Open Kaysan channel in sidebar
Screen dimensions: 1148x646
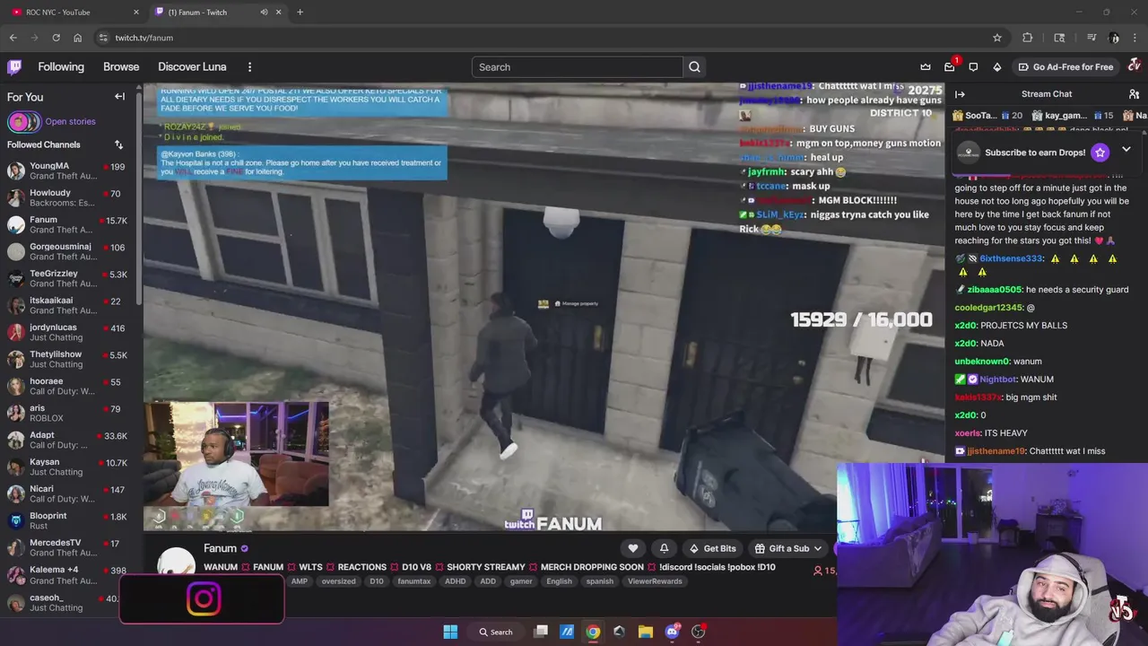(x=69, y=467)
